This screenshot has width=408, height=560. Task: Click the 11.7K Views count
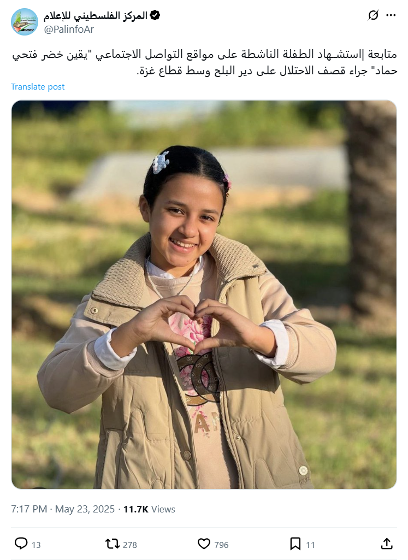tap(149, 509)
